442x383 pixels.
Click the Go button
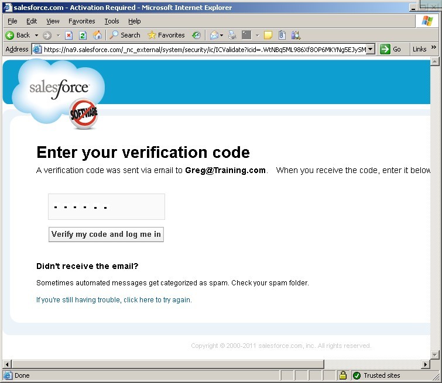390,49
